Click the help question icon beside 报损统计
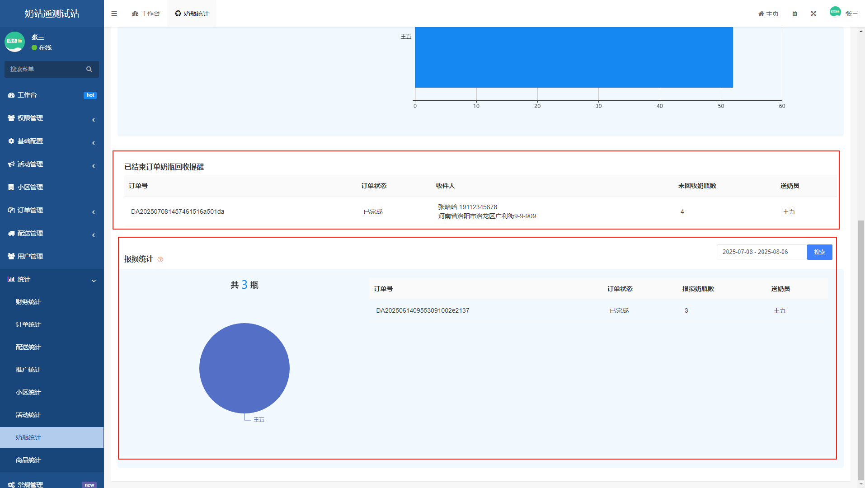The image size is (865, 488). (x=160, y=259)
